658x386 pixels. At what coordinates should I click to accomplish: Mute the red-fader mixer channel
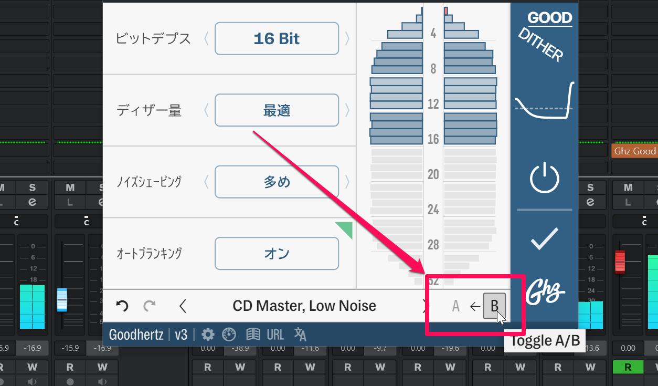pyautogui.click(x=628, y=187)
